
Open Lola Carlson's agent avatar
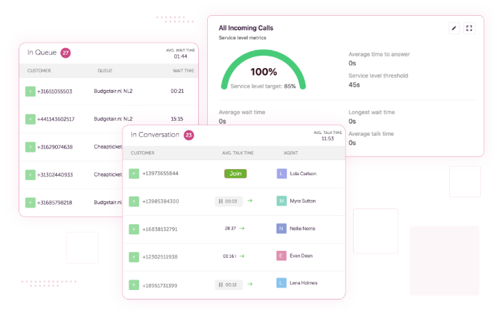(281, 174)
